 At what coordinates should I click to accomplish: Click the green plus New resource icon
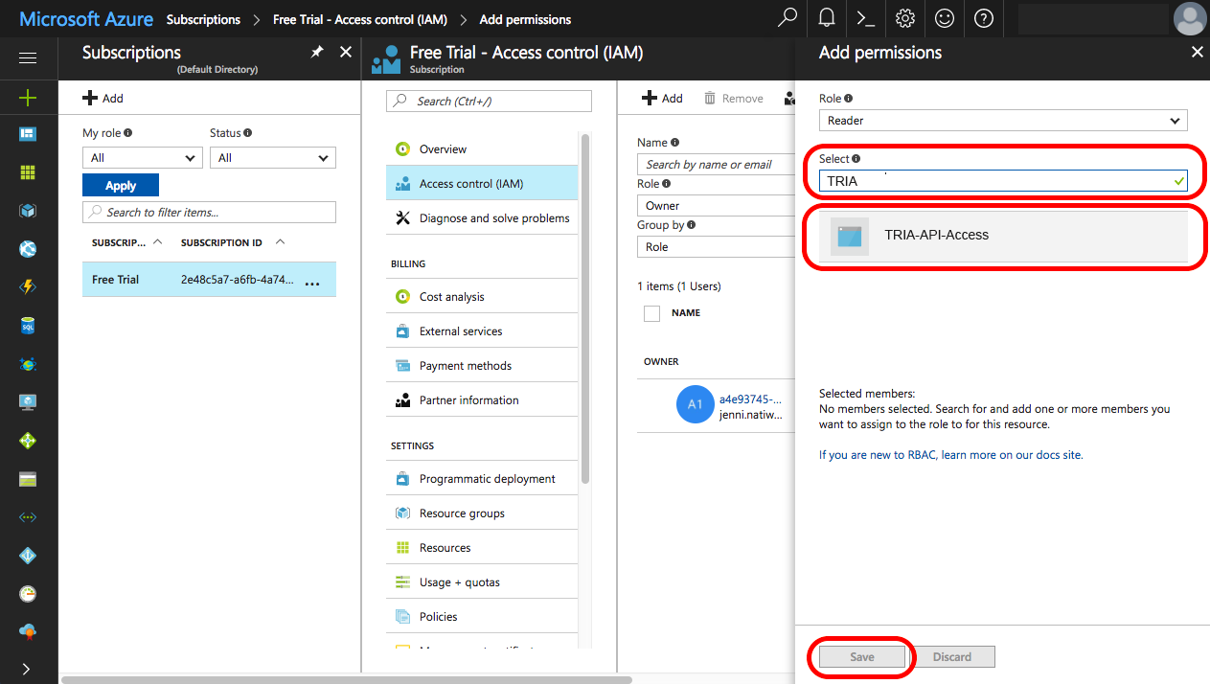(x=28, y=97)
